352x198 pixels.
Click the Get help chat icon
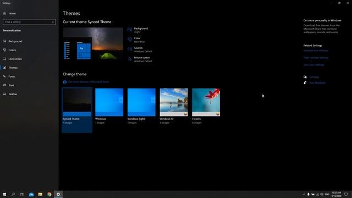pyautogui.click(x=305, y=77)
